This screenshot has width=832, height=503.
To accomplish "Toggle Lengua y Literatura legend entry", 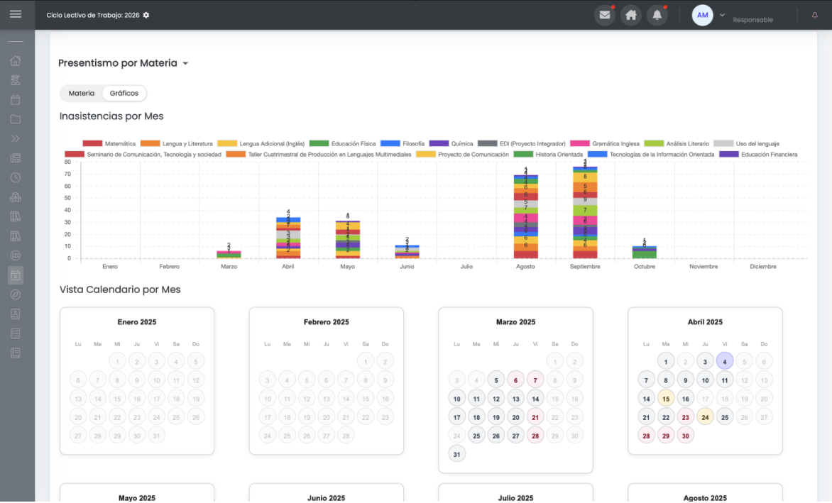I will tap(177, 143).
